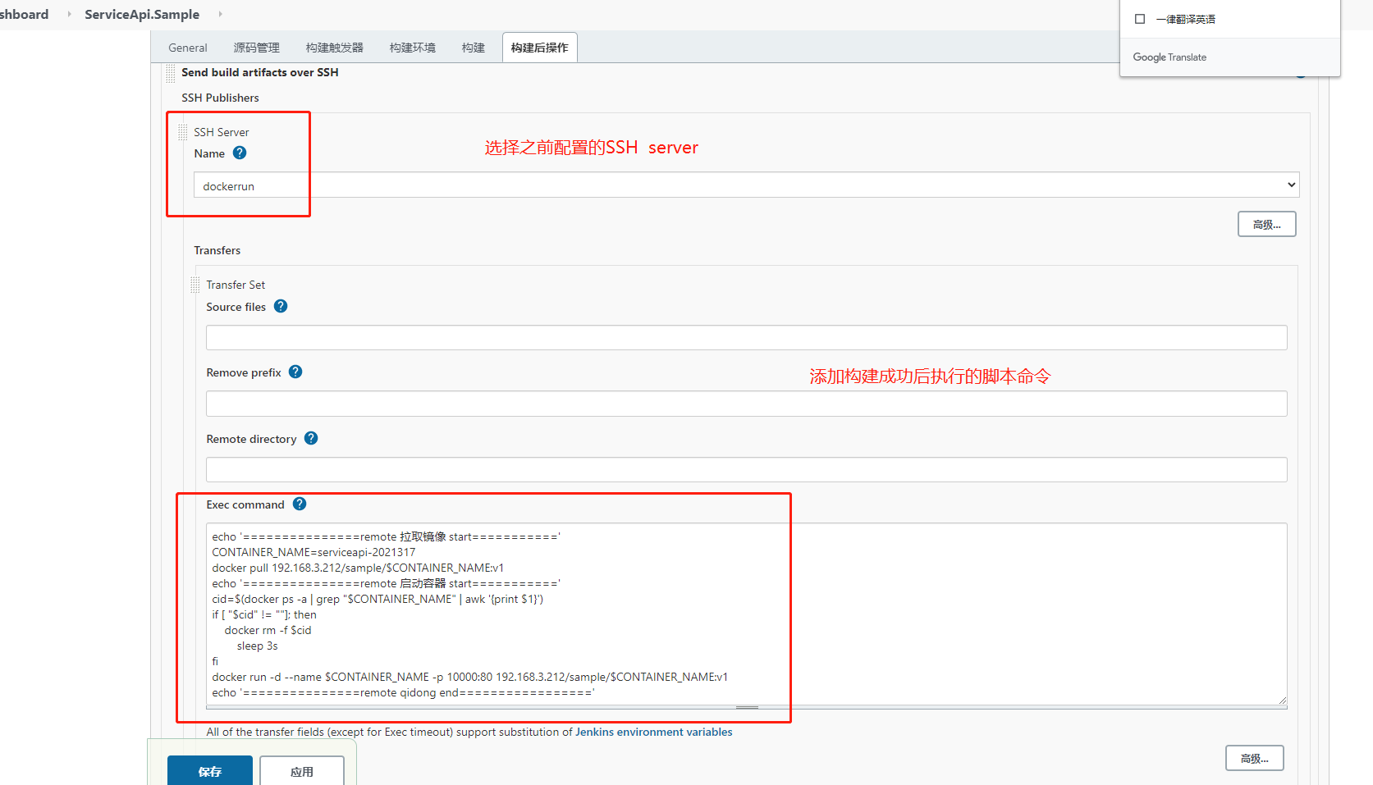This screenshot has height=785, width=1373.
Task: Click the Transfers section label
Action: (217, 250)
